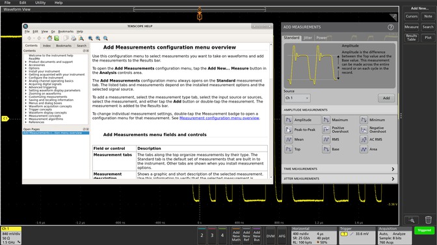The width and height of the screenshot is (437, 245).
Task: Choose the Positive Overshoot measurement icon
Action: point(326,130)
